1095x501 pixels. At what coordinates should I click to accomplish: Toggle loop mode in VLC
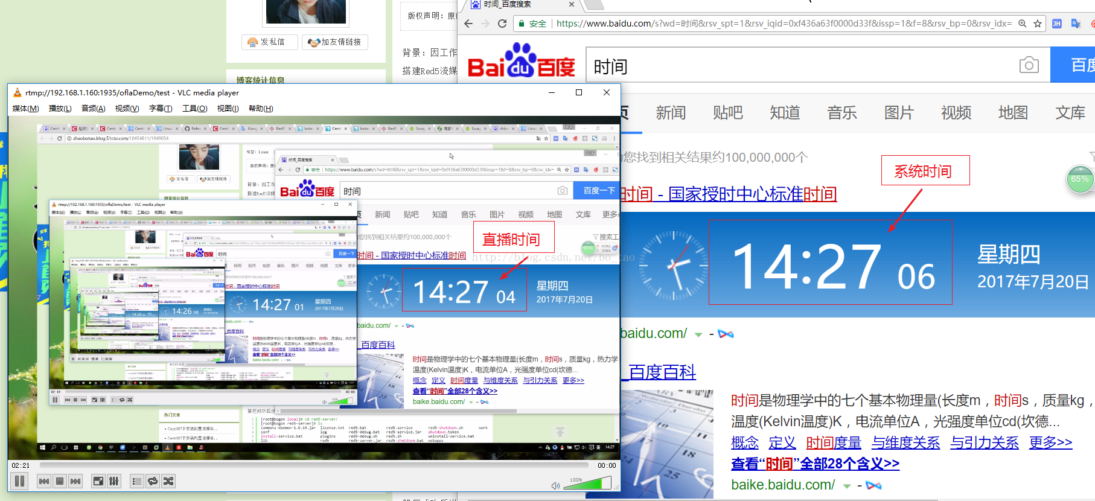(153, 481)
